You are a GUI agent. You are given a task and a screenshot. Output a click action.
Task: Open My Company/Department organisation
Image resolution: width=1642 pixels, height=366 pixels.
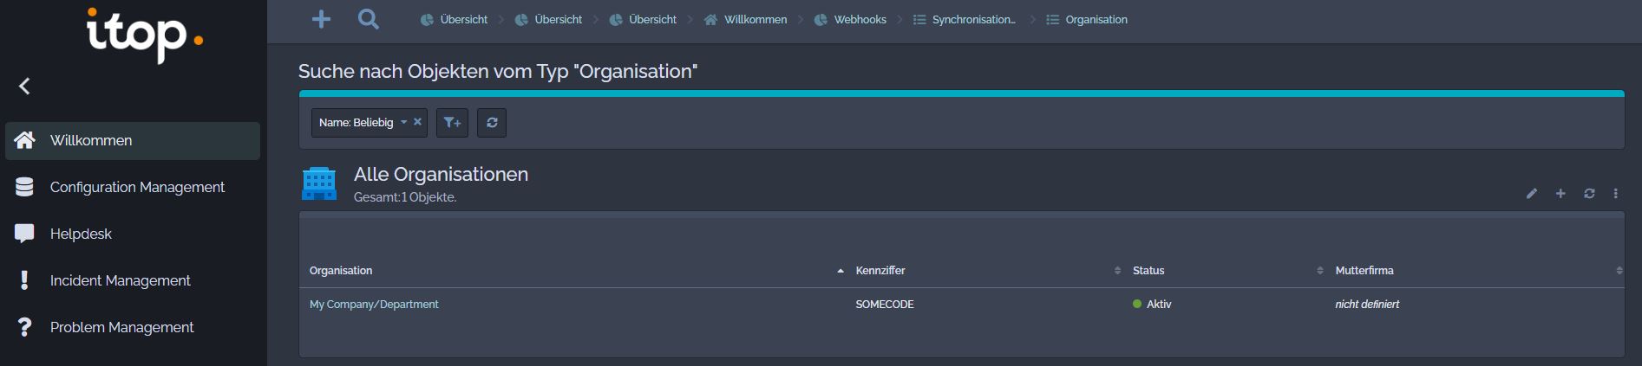tap(374, 305)
